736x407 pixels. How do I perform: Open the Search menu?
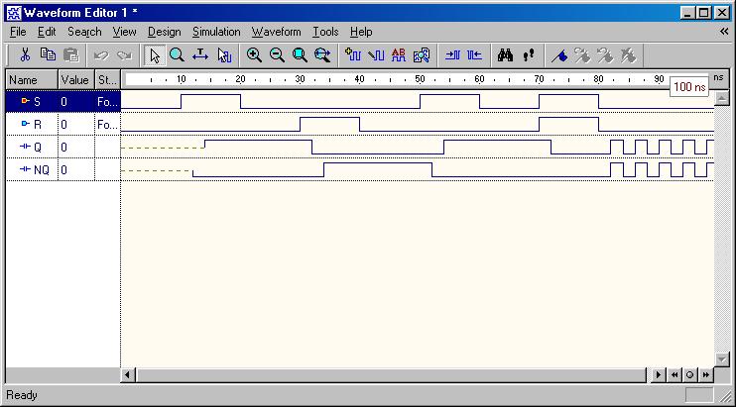click(x=84, y=32)
